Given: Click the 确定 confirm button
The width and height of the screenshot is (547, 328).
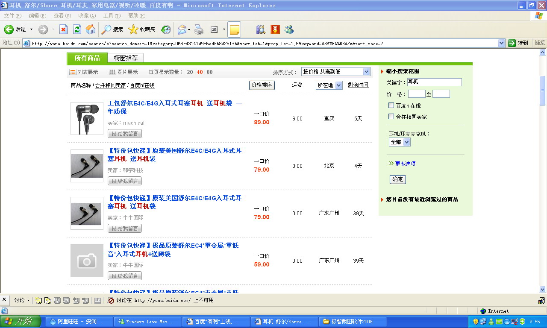Looking at the screenshot, I should click(x=398, y=179).
